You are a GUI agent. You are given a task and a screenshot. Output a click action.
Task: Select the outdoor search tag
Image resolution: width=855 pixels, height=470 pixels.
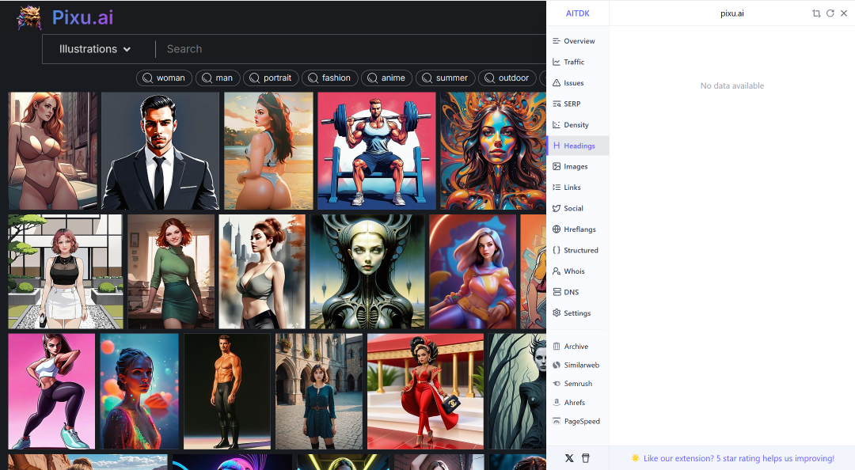[507, 78]
